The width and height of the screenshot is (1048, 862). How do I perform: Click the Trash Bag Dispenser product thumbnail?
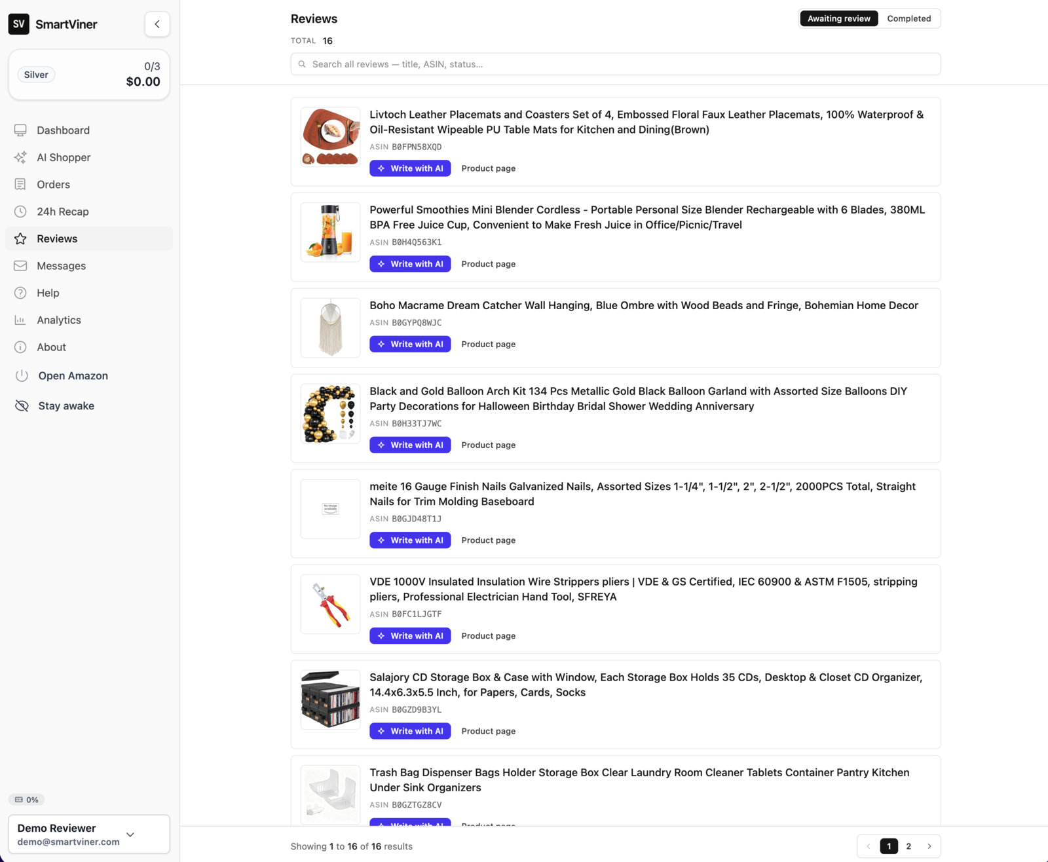tap(331, 795)
